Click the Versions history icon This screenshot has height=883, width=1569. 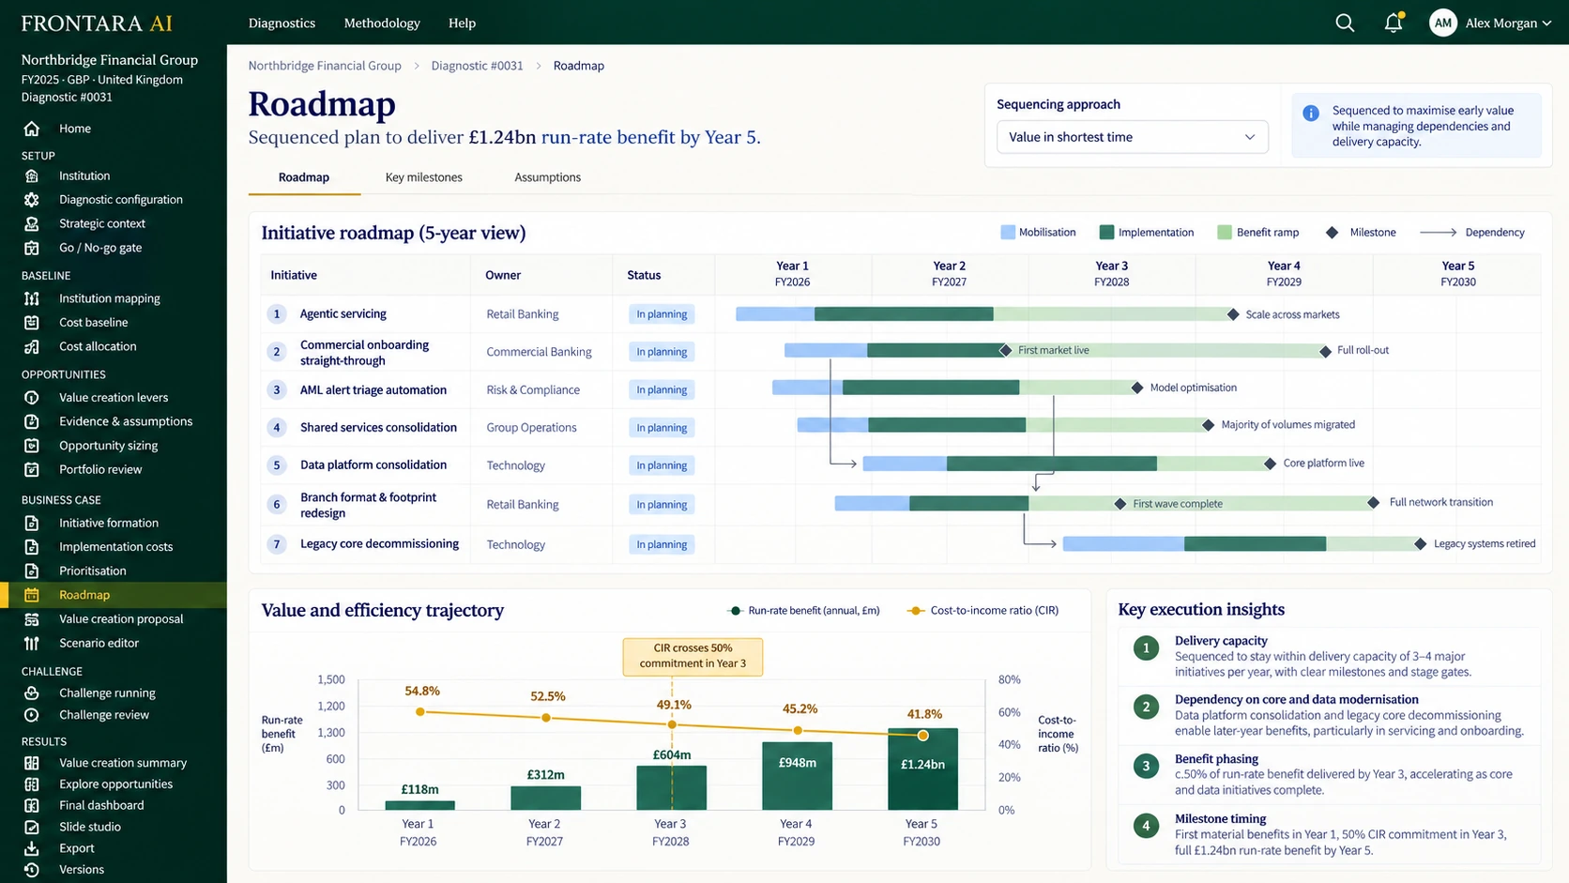tap(32, 870)
